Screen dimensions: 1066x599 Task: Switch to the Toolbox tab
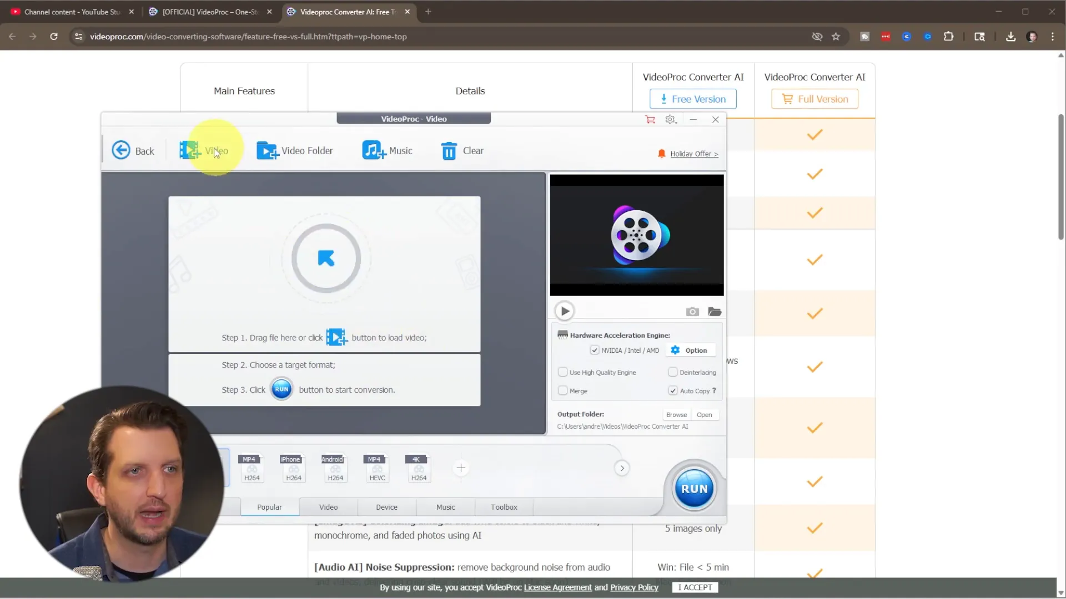(504, 507)
